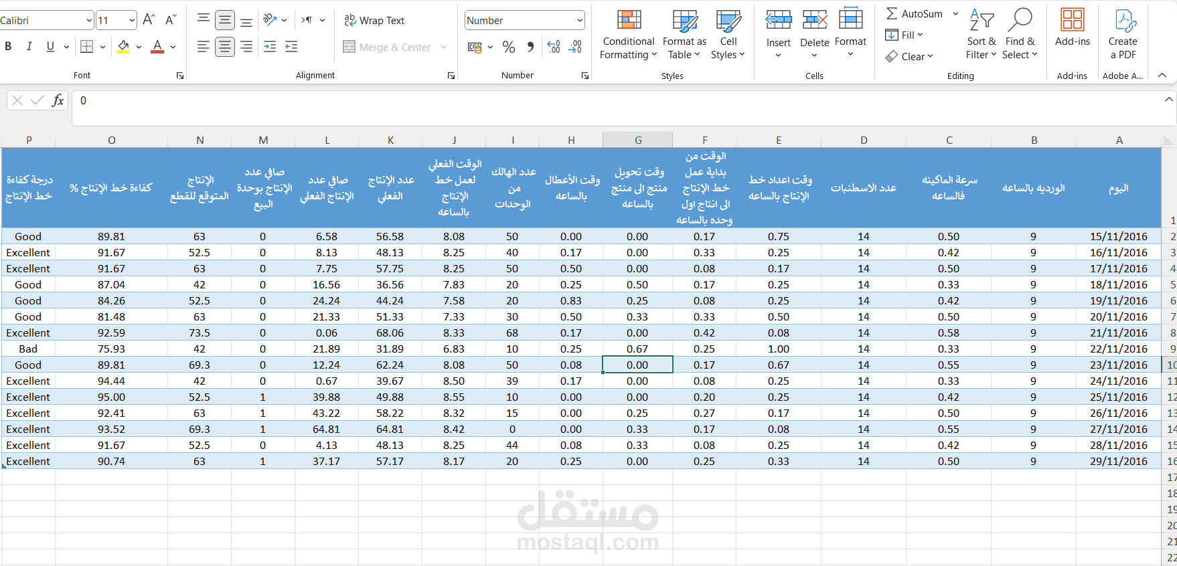Open Alignment dialog launcher

[451, 76]
